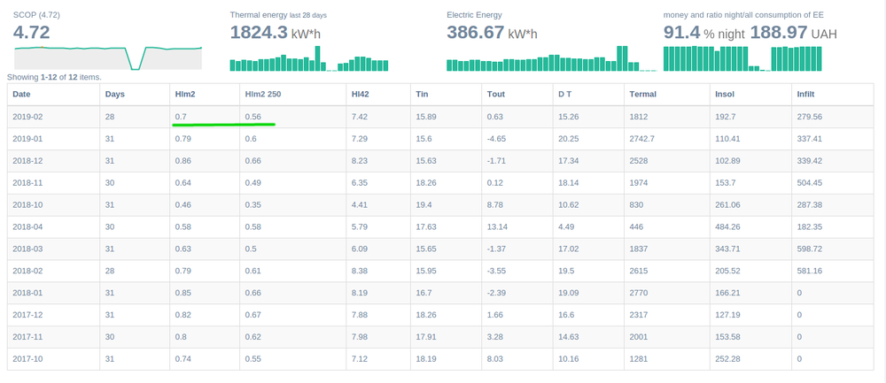
Task: Click the Tout column header
Action: [496, 94]
